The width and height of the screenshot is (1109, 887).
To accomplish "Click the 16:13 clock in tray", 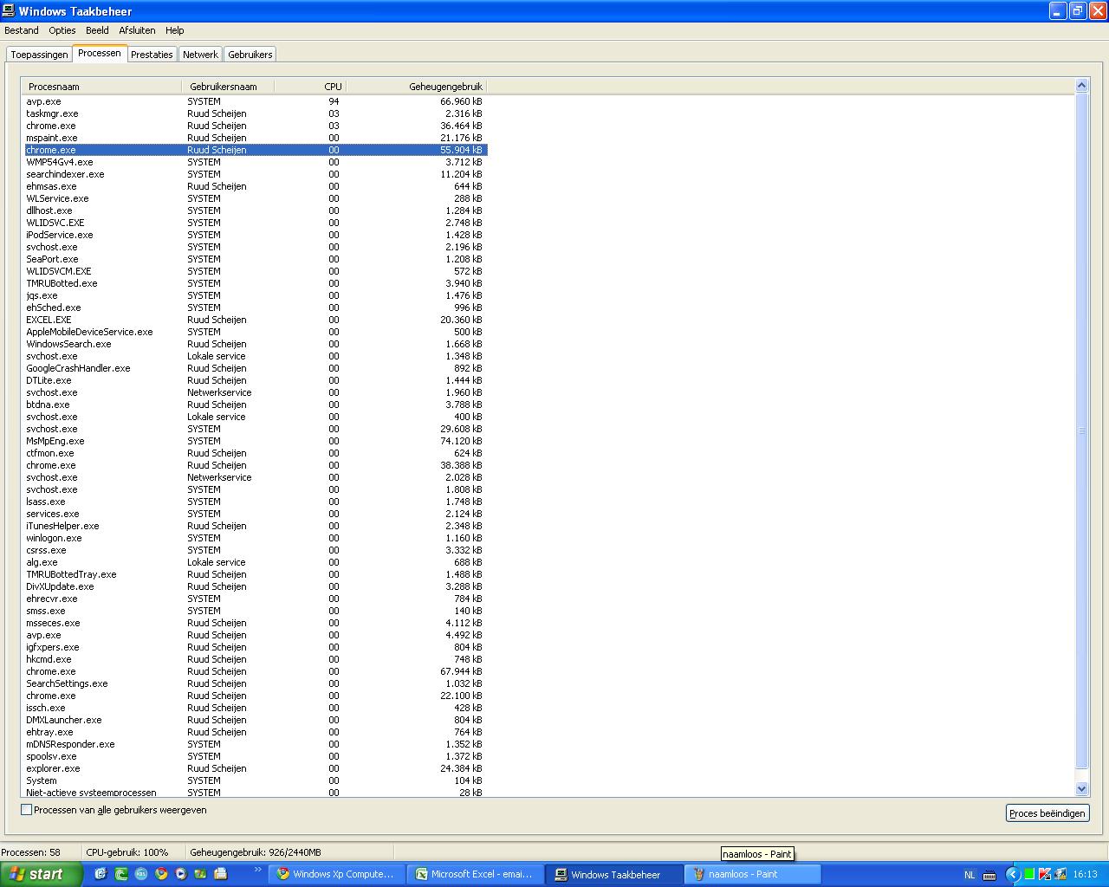I will 1085,875.
